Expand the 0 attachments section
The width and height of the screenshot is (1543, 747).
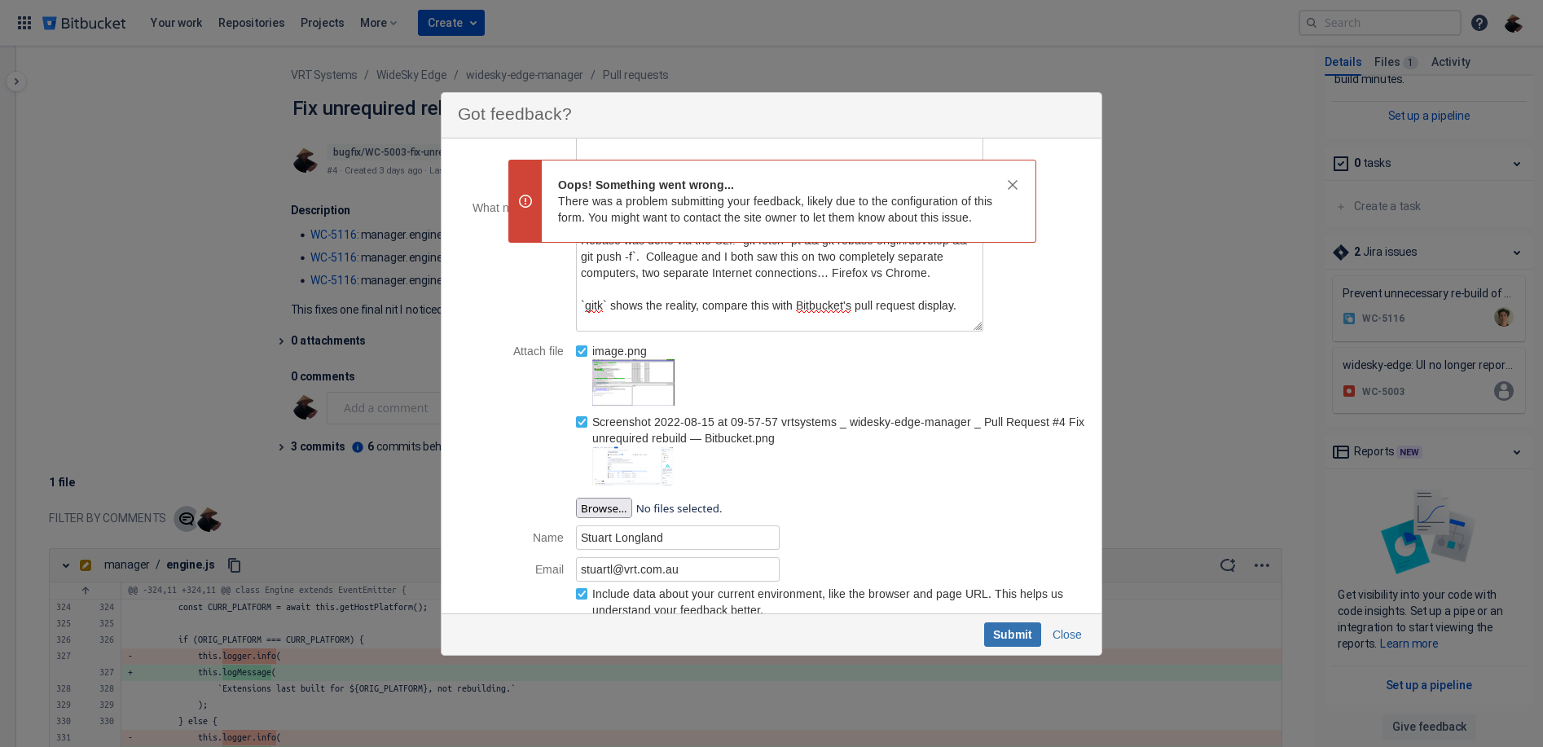pos(282,341)
